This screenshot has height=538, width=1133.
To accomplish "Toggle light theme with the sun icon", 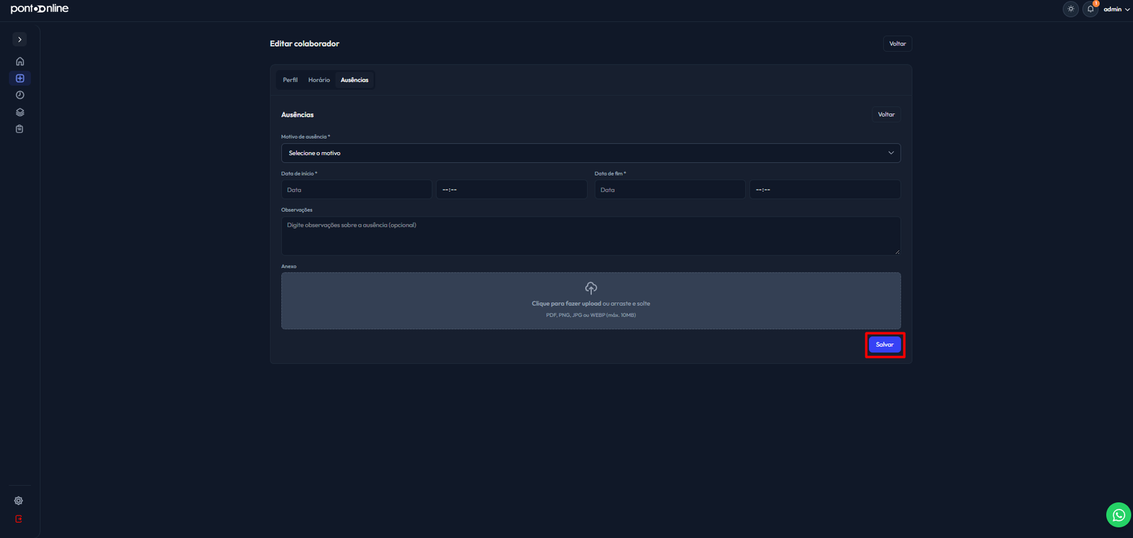I will click(1071, 9).
